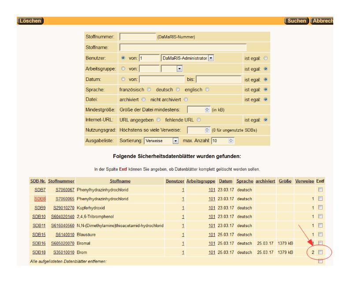Select Arbeitsgruppe 'ist egal' radio button
350x283 pixels.
coord(265,69)
